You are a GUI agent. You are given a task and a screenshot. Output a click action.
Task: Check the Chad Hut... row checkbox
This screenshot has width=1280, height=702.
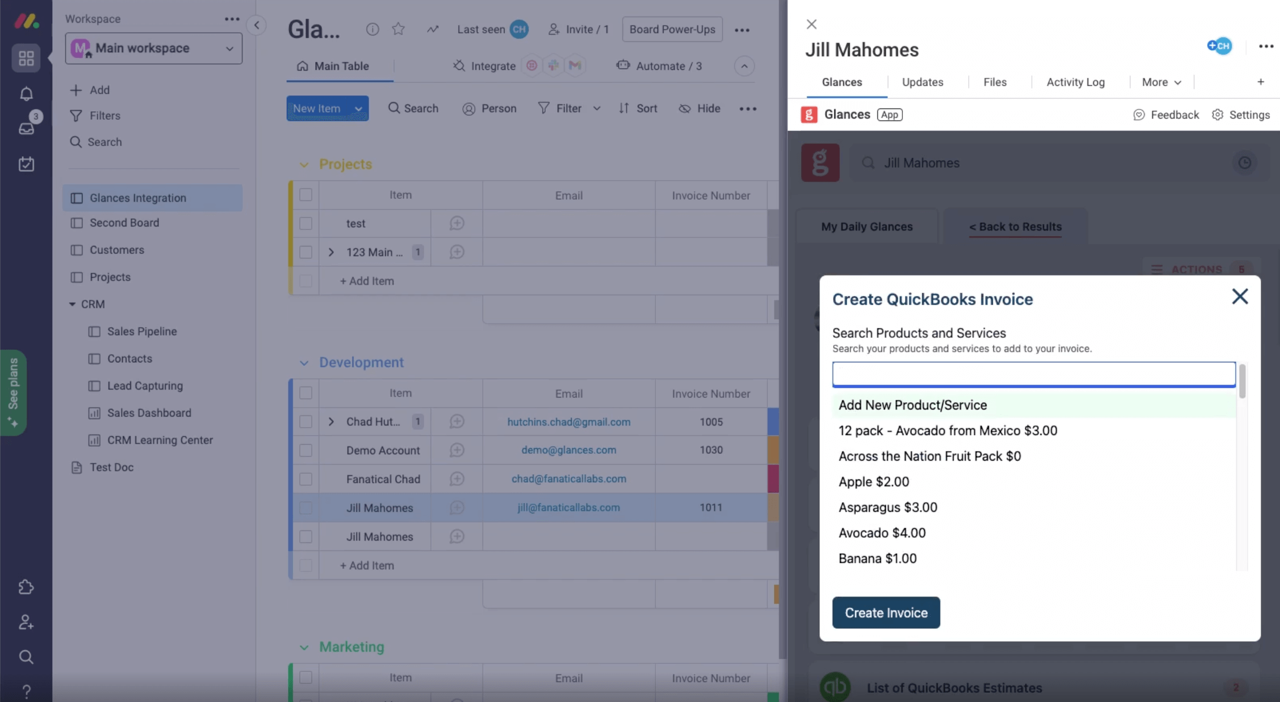[x=306, y=421]
